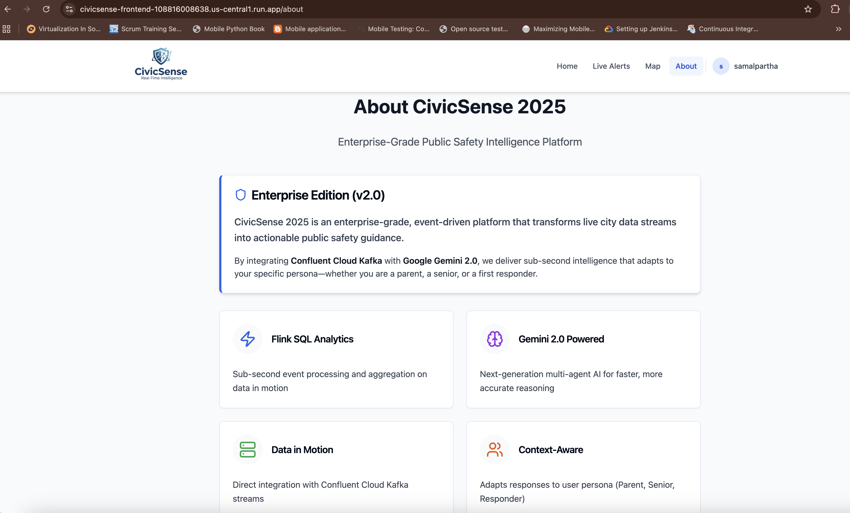The width and height of the screenshot is (850, 513).
Task: Bookmark page with the star icon
Action: (x=808, y=9)
